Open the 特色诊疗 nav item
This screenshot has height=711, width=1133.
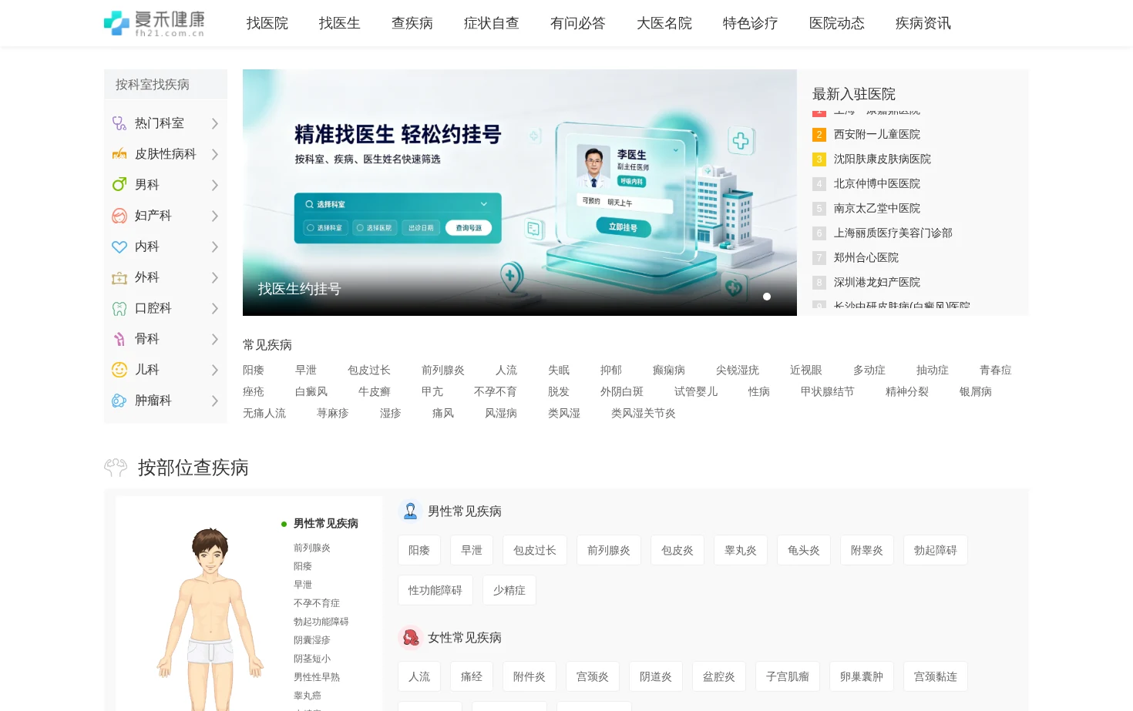(x=751, y=23)
